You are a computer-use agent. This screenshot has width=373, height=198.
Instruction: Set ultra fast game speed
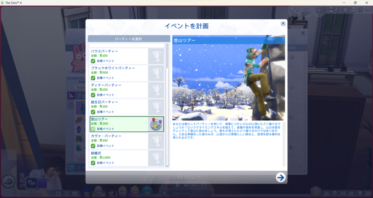(195, 186)
